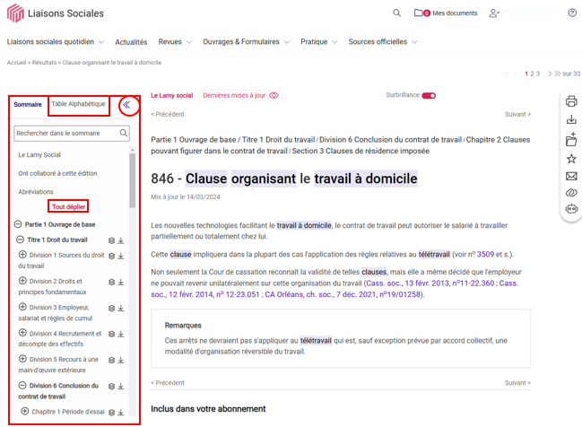Download Chapitre 1 Période d'essai
Screen dimensions: 582x427
tap(121, 413)
